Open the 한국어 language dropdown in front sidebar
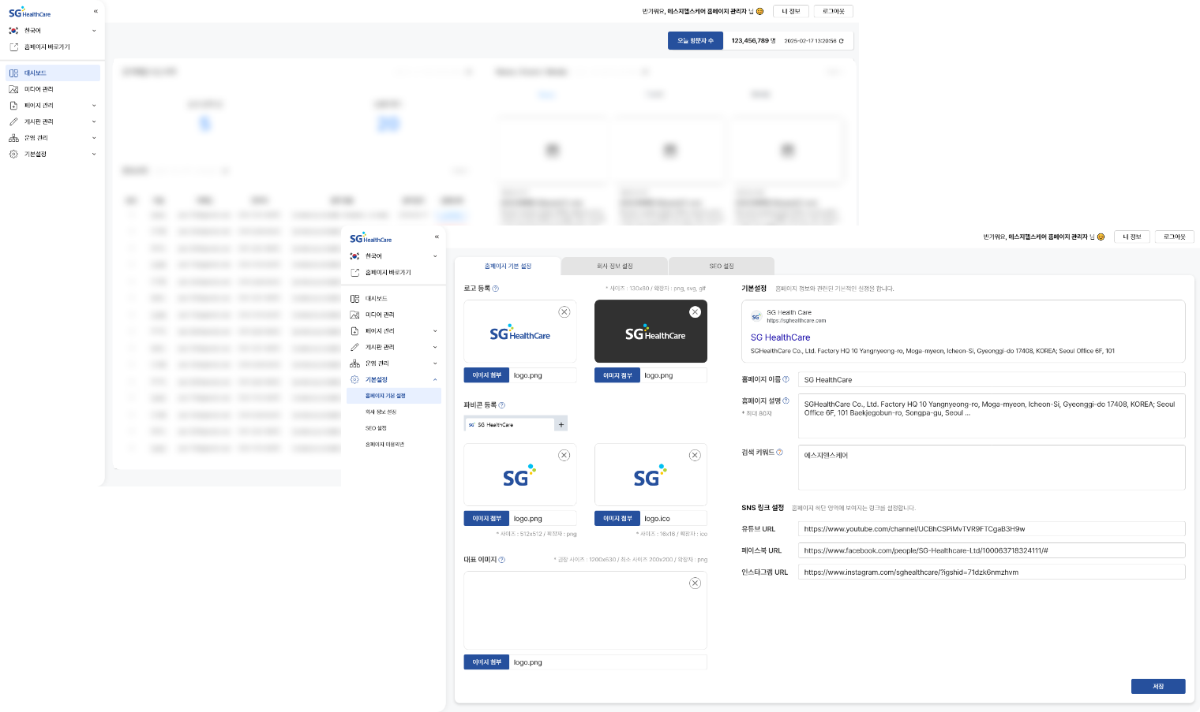Viewport: 1200px width, 712px height. (434, 256)
